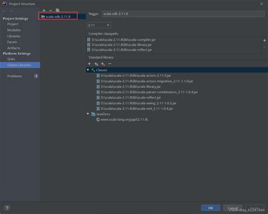Click the Classes hammer icon
This screenshot has height=214, width=268.
click(93, 70)
